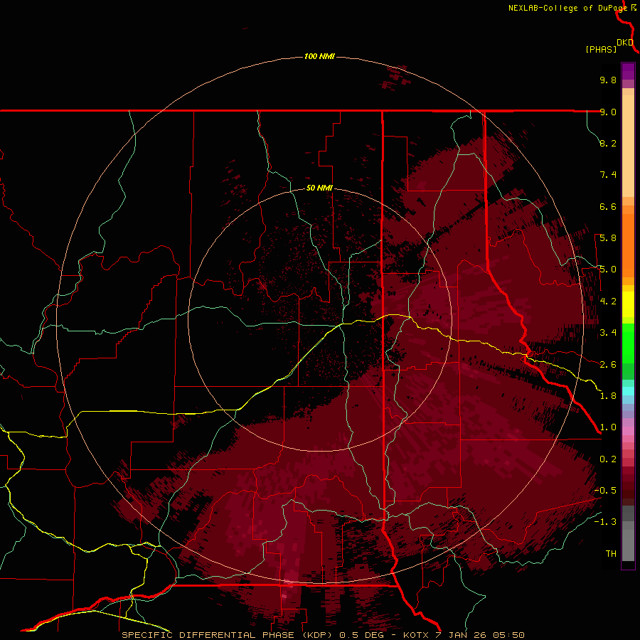The width and height of the screenshot is (640, 640).
Task: Click the -1.3 legend value
Action: point(605,522)
